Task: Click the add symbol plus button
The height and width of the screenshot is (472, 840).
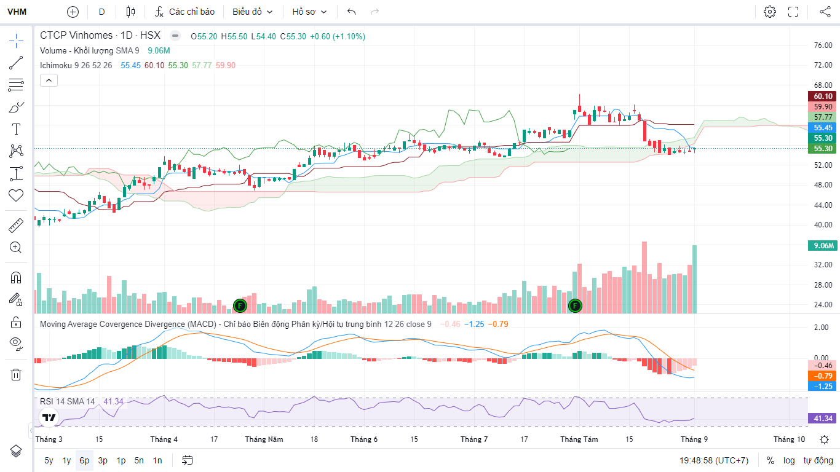Action: (x=73, y=12)
